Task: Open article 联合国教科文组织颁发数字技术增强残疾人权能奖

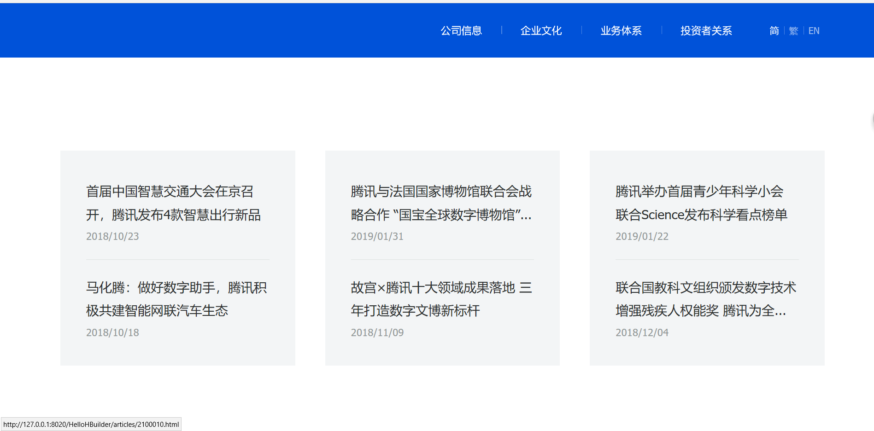Action: coord(706,299)
